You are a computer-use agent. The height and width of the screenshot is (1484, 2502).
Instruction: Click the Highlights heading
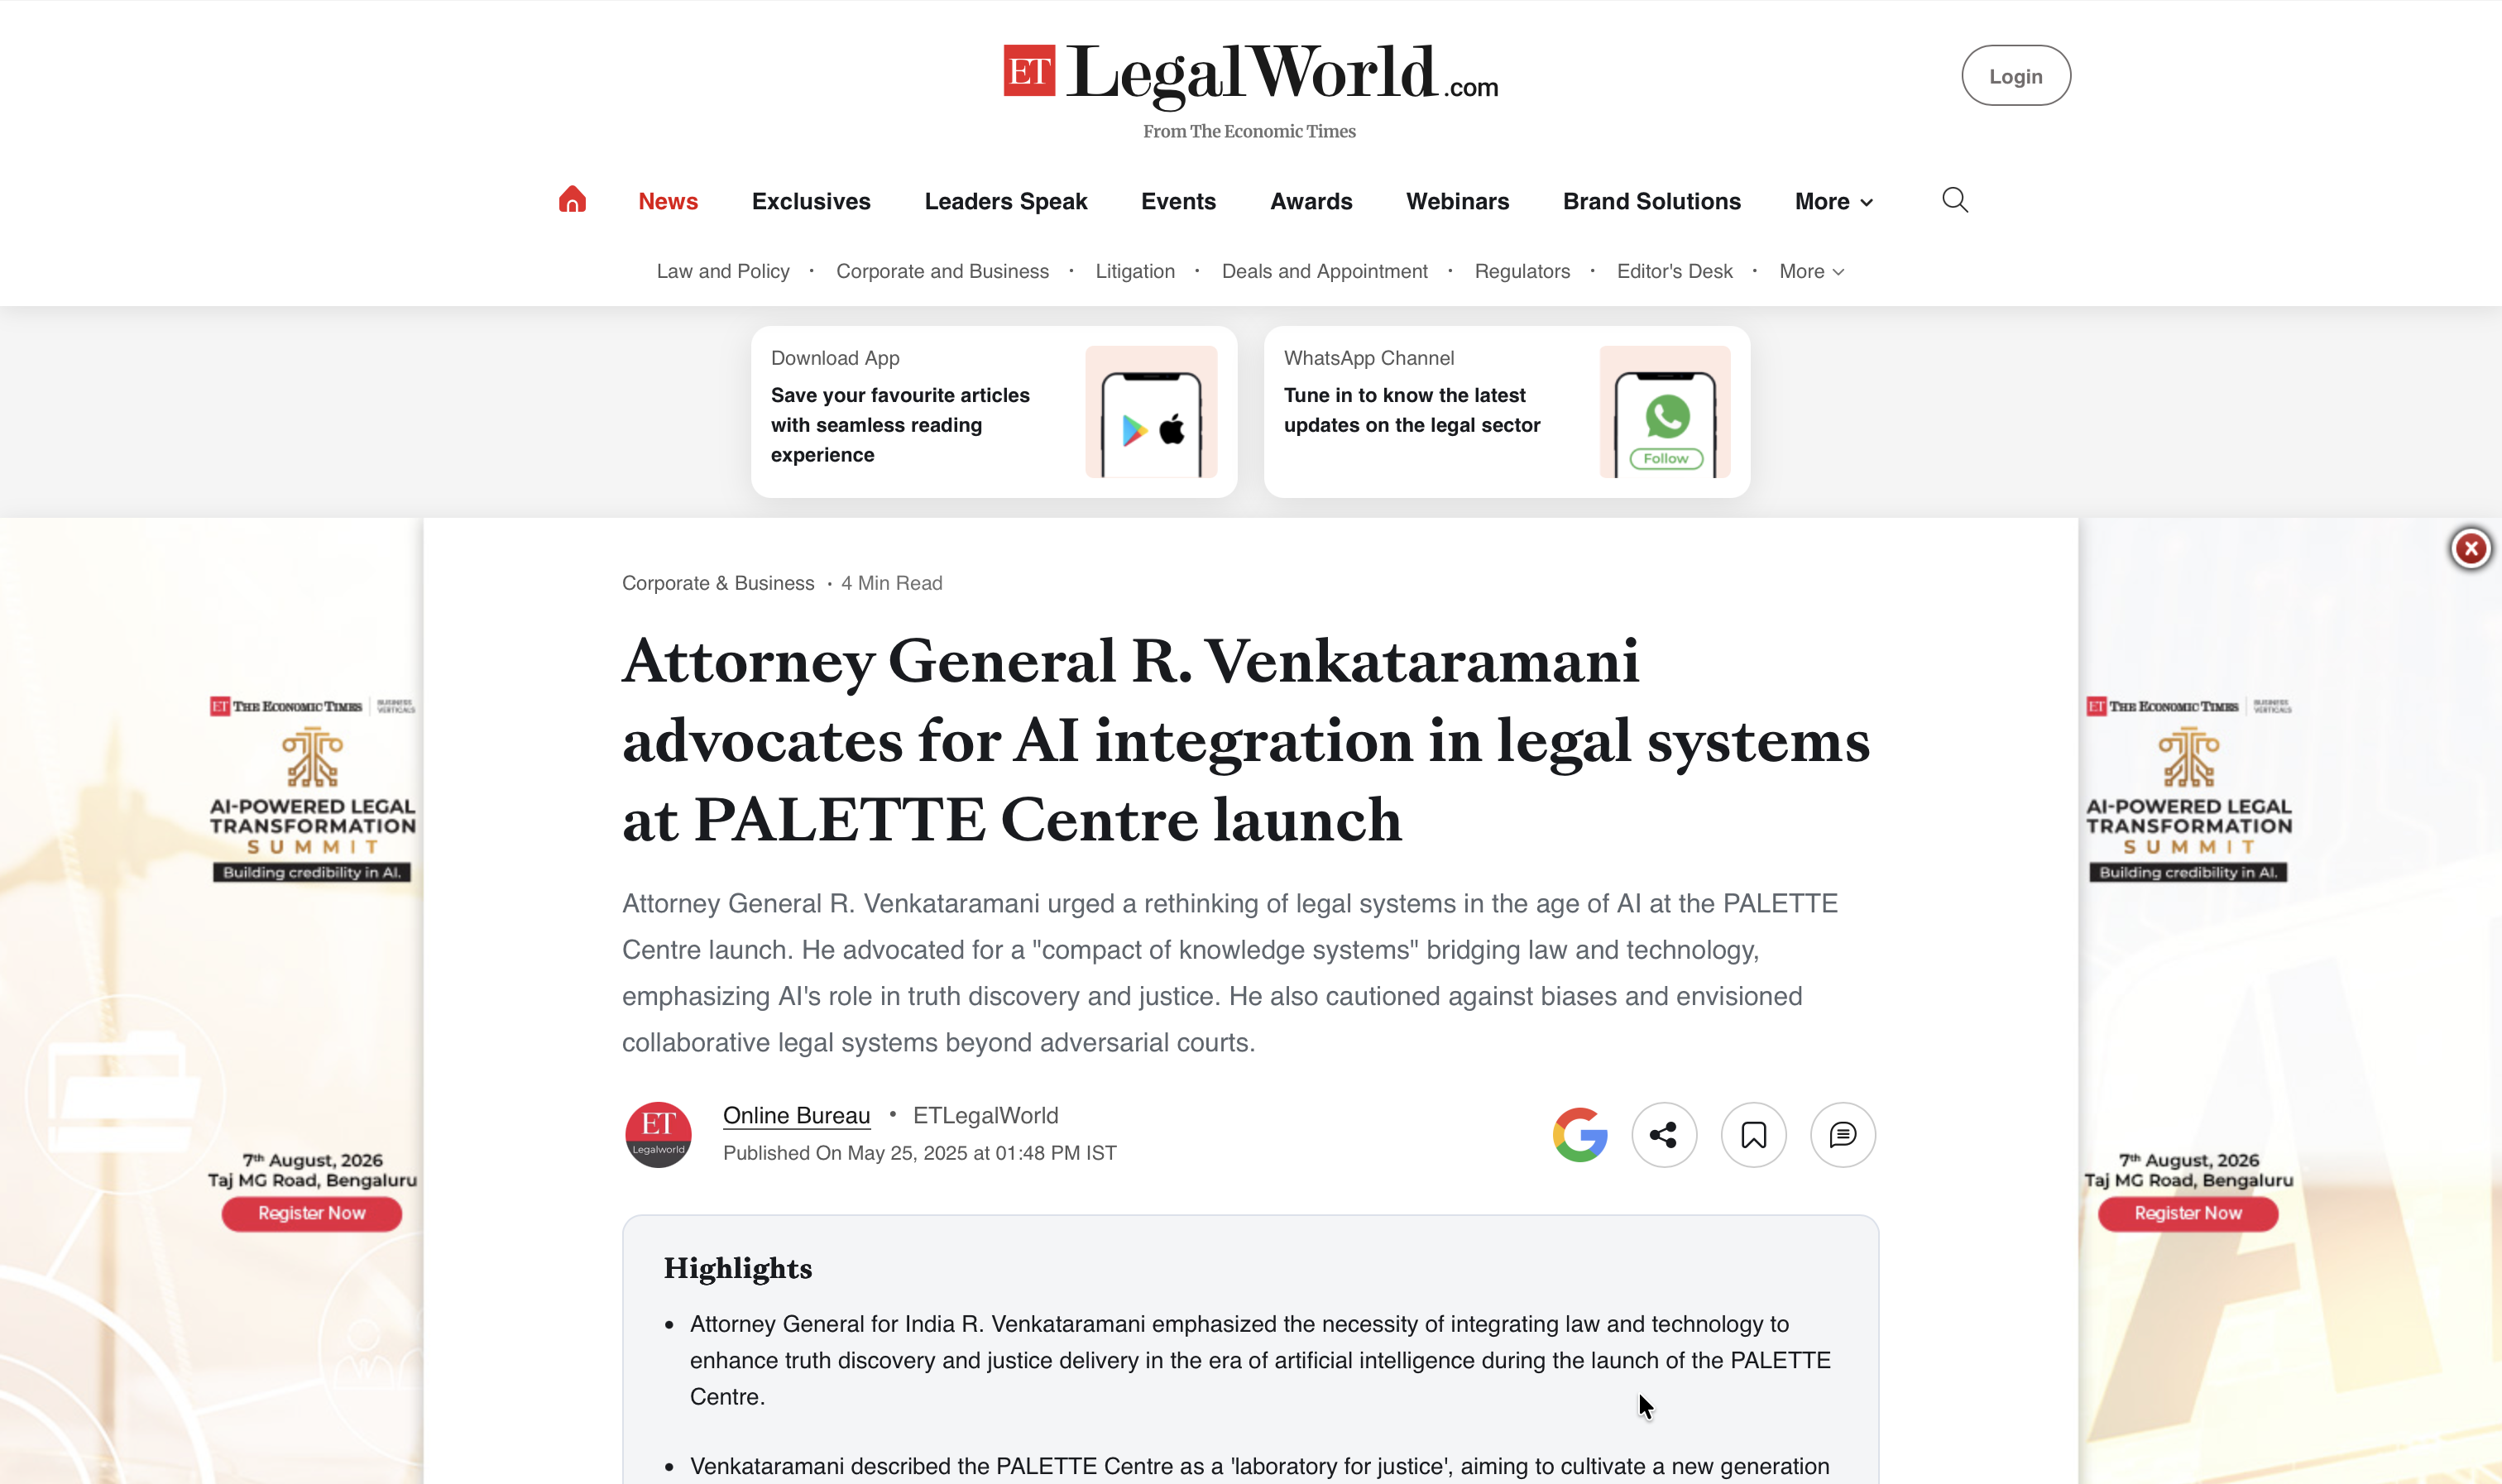[738, 1268]
